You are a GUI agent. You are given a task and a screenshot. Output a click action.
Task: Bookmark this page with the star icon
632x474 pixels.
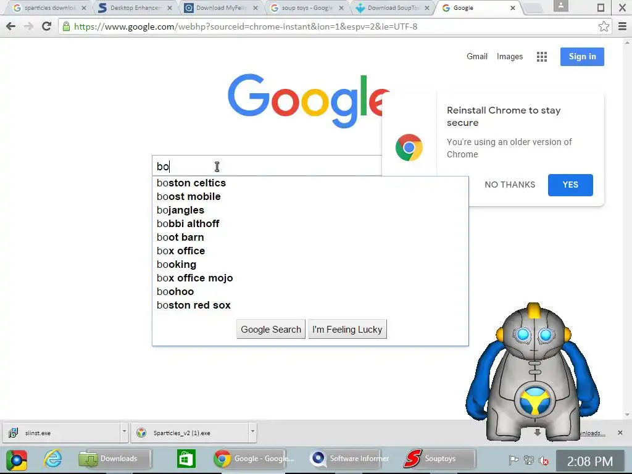604,27
